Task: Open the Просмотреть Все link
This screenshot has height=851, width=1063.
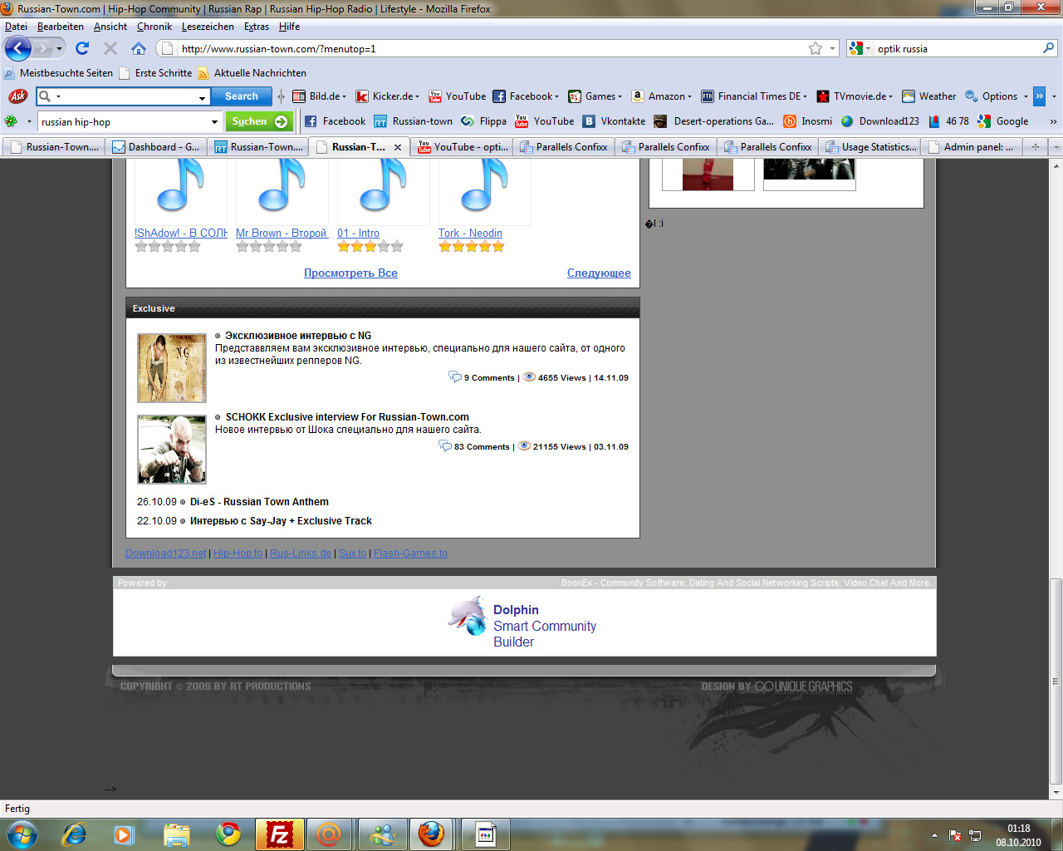Action: [x=350, y=273]
